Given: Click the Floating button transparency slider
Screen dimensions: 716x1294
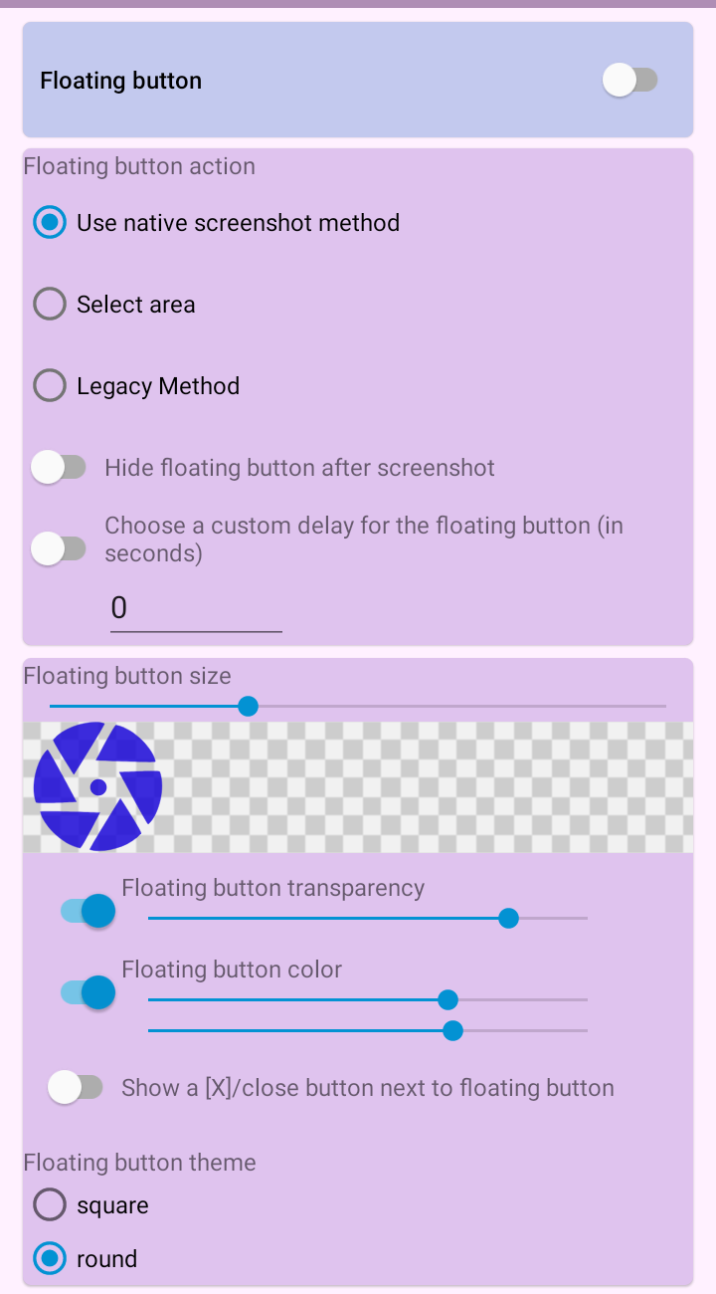Looking at the screenshot, I should [x=368, y=918].
